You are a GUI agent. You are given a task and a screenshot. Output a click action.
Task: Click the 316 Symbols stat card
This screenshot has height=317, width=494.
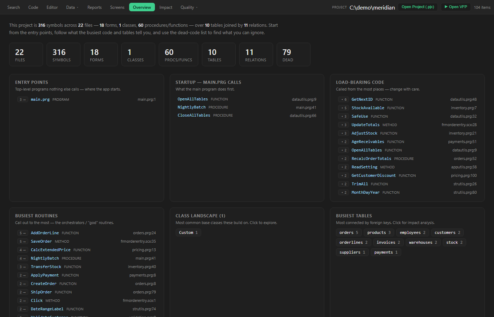pos(64,54)
